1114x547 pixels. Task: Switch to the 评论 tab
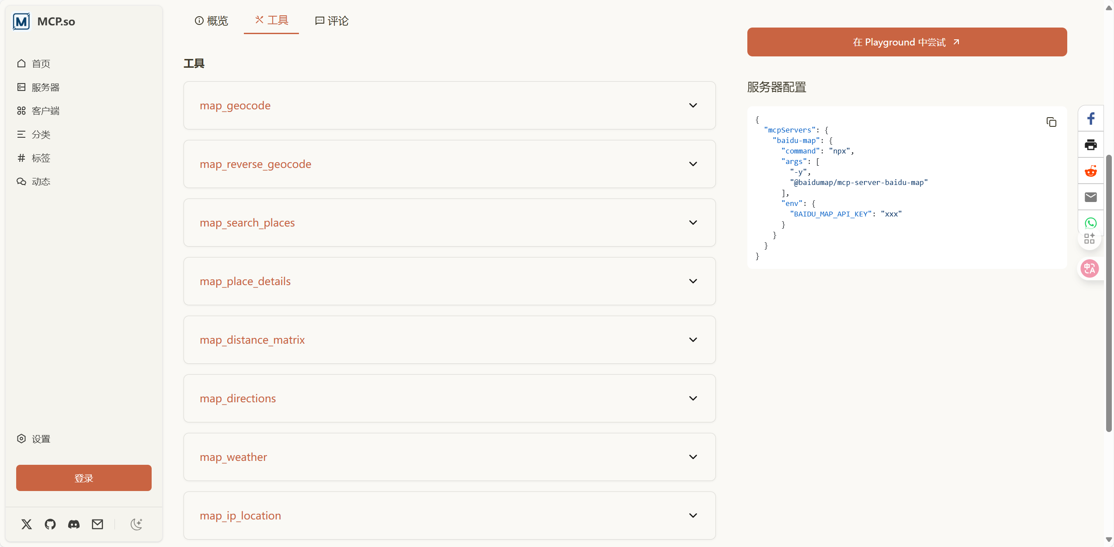(332, 21)
